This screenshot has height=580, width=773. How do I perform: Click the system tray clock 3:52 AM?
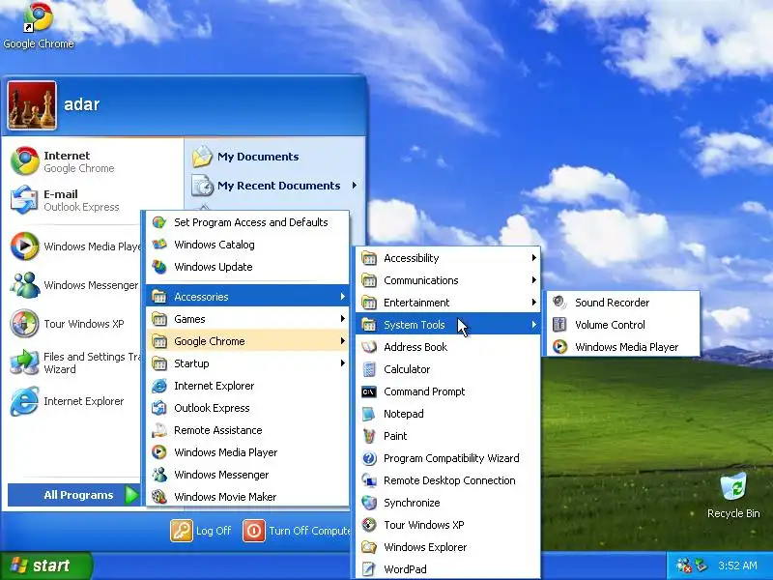tap(737, 565)
